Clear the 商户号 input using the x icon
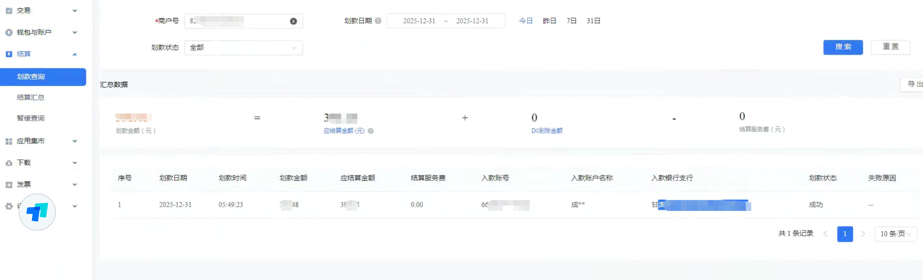Viewport: 923px width, 280px height. click(293, 21)
